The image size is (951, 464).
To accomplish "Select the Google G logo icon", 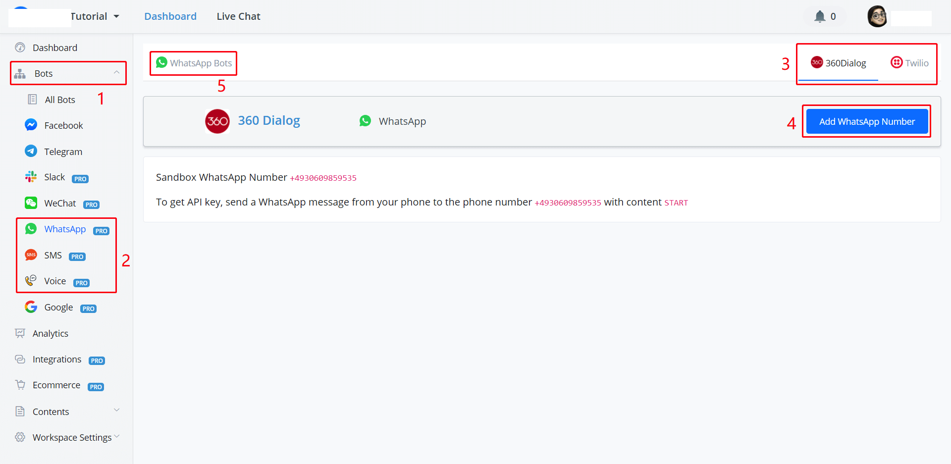I will [31, 307].
